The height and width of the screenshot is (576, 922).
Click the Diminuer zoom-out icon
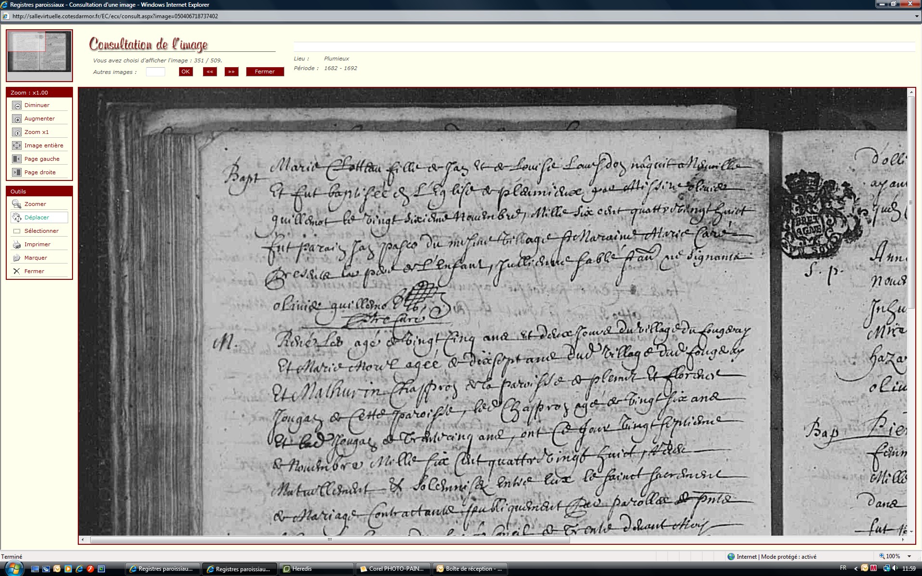pos(17,105)
